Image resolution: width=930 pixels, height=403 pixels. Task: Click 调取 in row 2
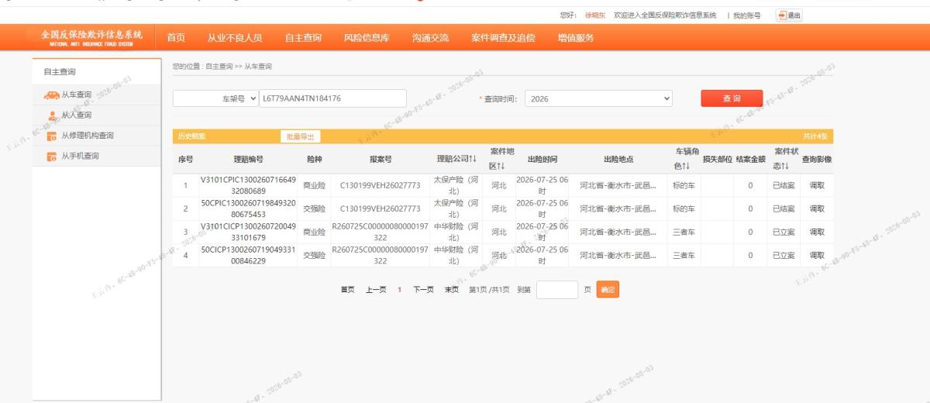coord(817,208)
